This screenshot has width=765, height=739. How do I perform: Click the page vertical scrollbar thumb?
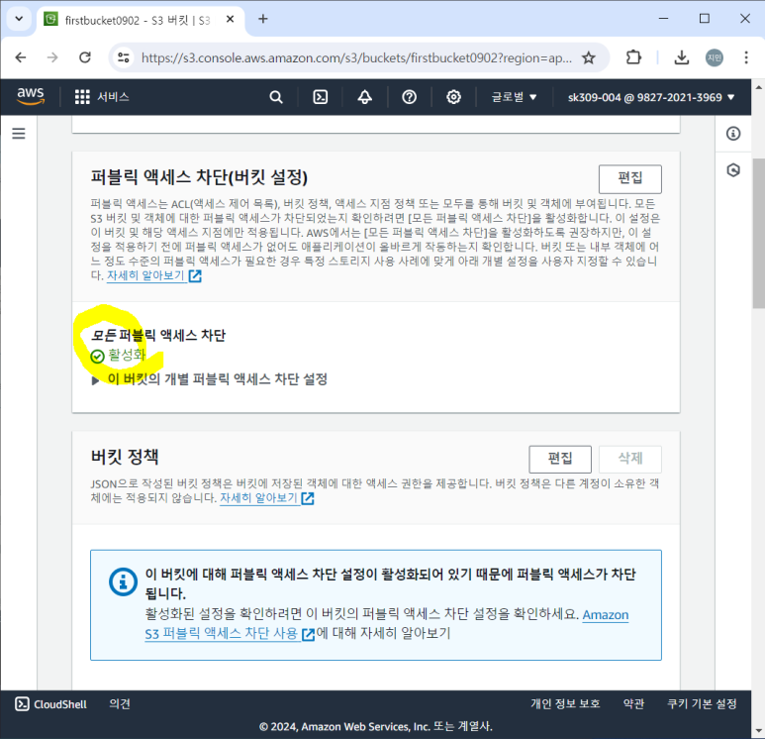[758, 234]
